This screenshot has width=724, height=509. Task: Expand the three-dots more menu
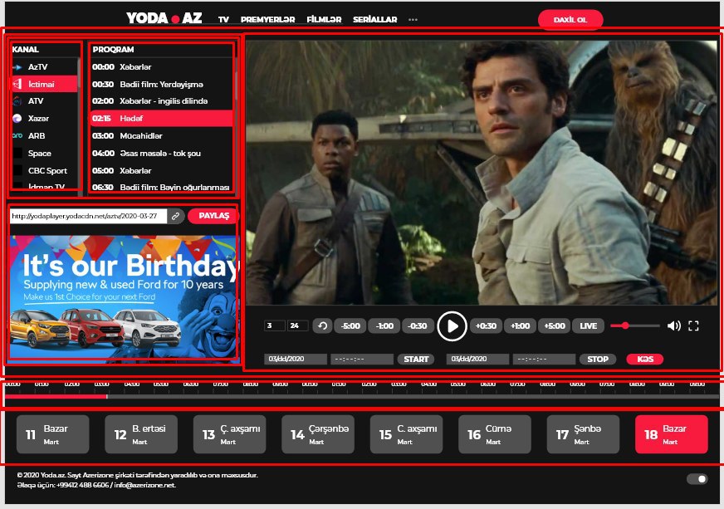point(413,19)
